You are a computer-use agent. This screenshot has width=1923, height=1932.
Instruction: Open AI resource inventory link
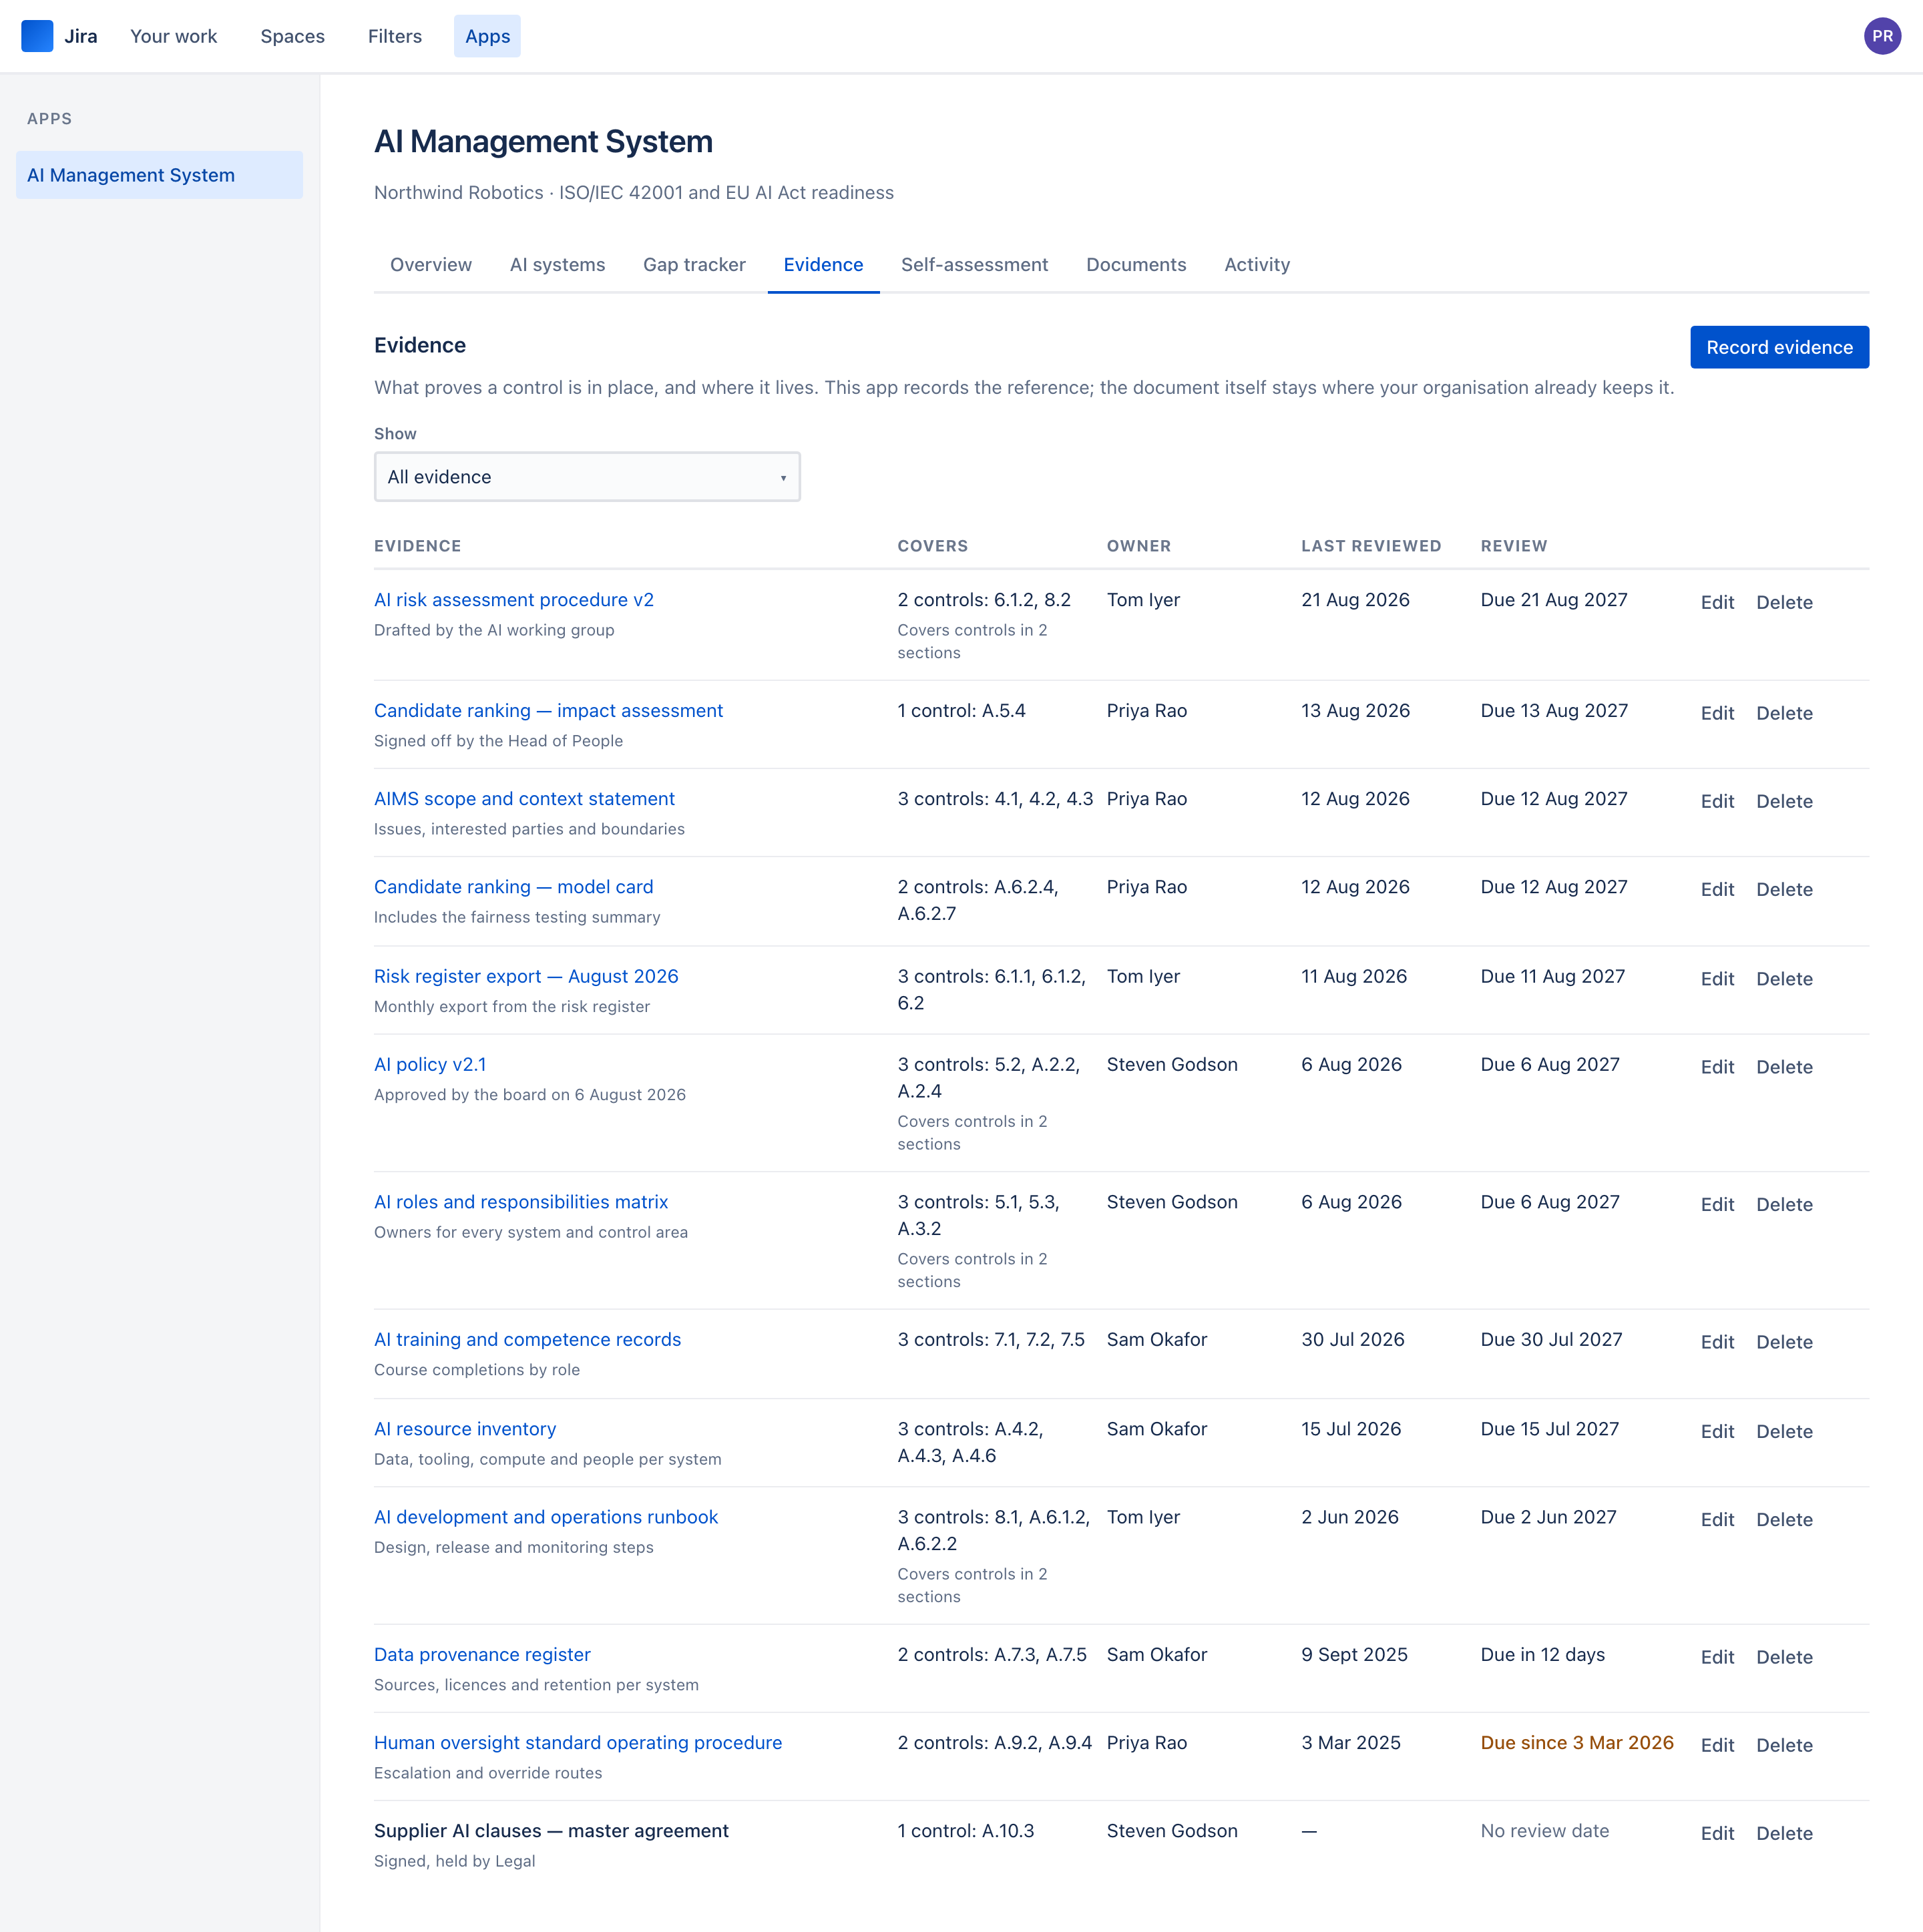pyautogui.click(x=465, y=1429)
